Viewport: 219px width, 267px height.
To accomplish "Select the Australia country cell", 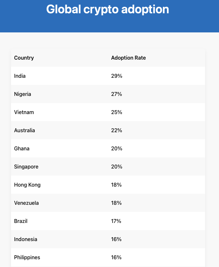I will (x=25, y=131).
